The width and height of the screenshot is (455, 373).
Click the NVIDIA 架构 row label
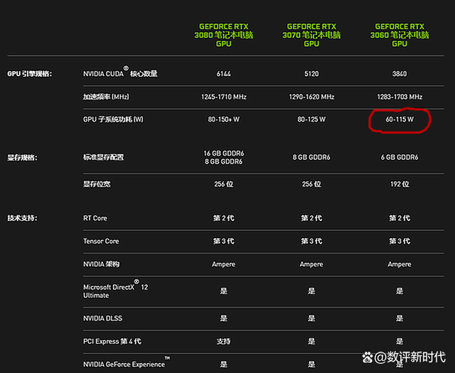[102, 264]
